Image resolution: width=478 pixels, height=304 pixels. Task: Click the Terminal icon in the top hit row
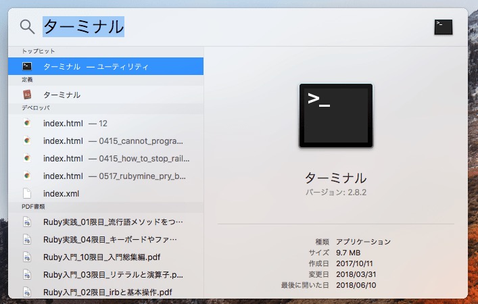[27, 66]
